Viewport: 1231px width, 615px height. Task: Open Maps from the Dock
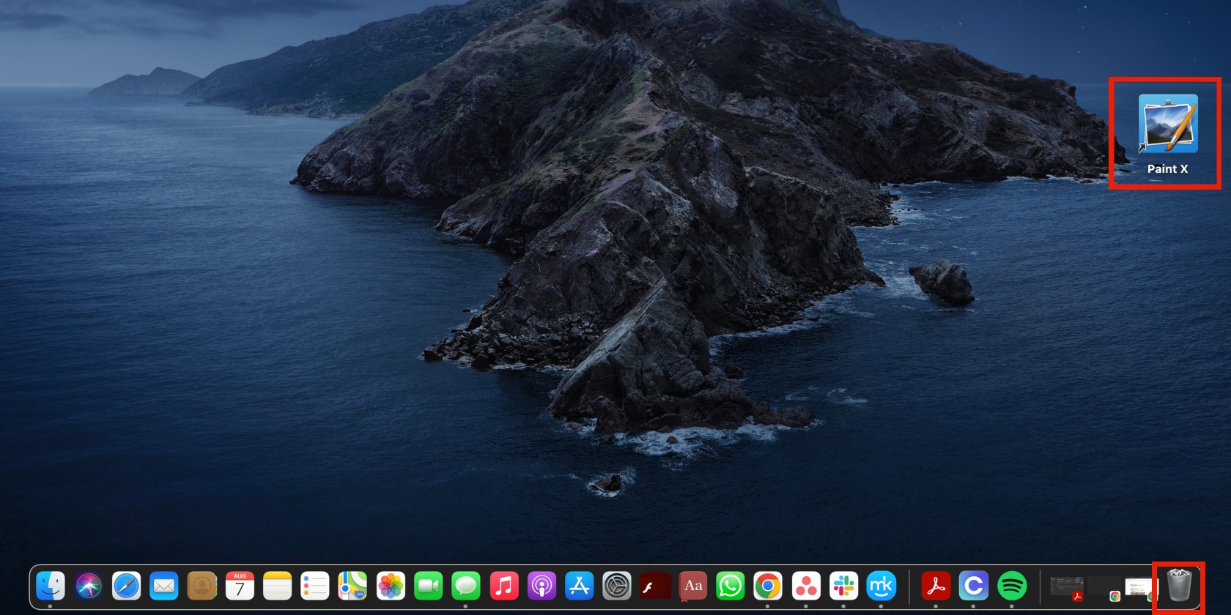click(352, 586)
